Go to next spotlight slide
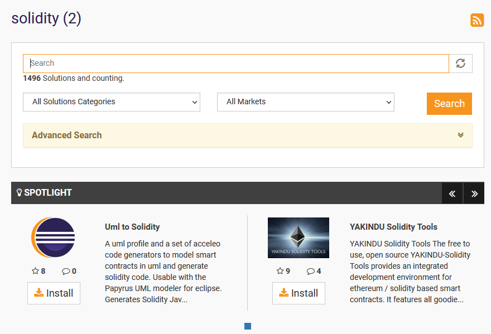 (474, 193)
